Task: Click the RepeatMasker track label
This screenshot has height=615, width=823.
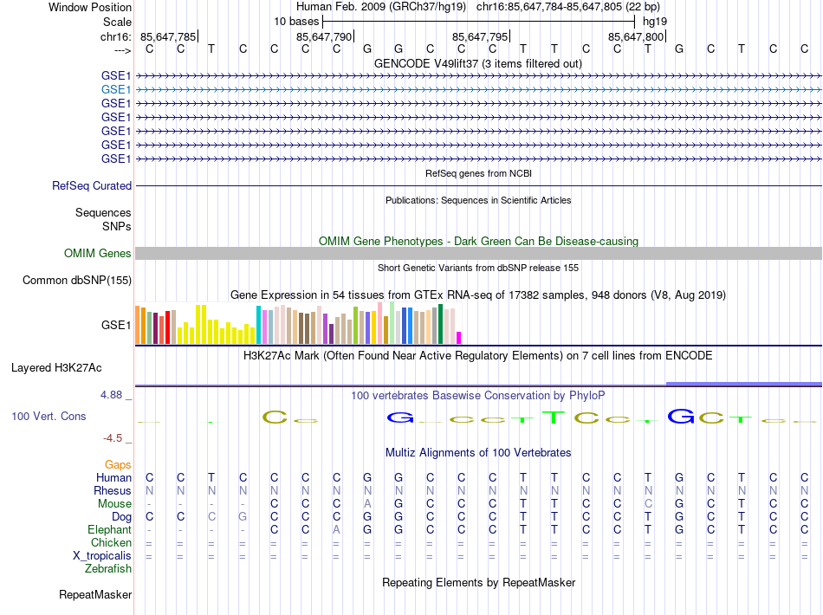Action: click(x=95, y=595)
